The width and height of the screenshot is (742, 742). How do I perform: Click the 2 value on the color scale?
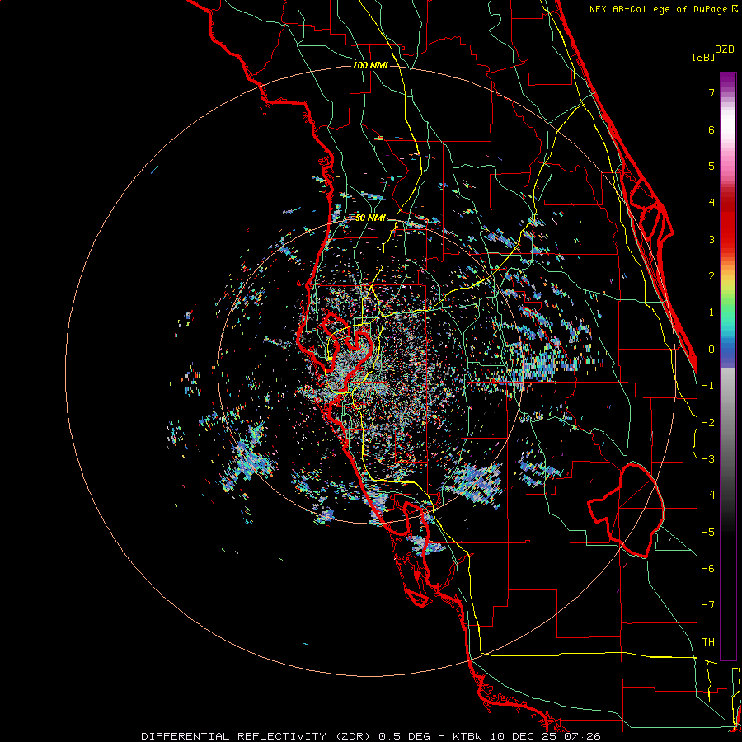(711, 276)
